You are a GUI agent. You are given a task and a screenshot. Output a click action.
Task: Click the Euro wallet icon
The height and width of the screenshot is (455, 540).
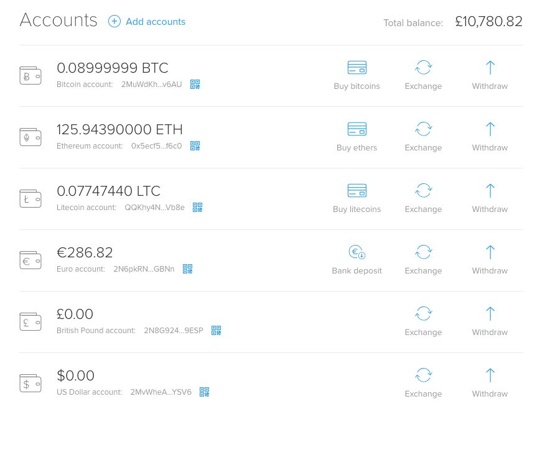tap(30, 260)
